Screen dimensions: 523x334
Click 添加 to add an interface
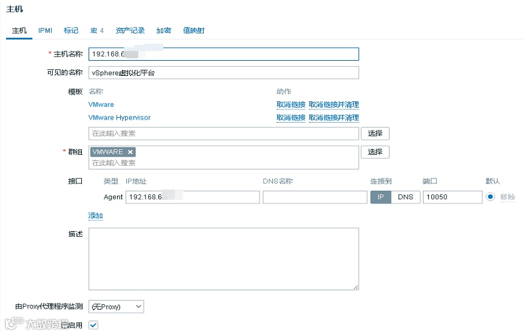[x=95, y=216]
